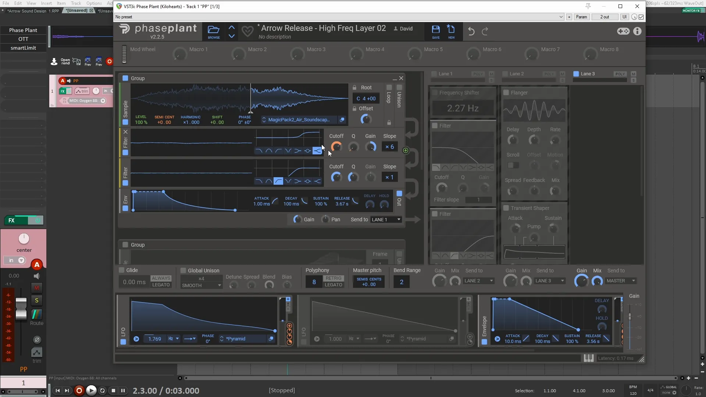Favorite the preset with heart icon
Image resolution: width=706 pixels, height=397 pixels.
click(247, 31)
